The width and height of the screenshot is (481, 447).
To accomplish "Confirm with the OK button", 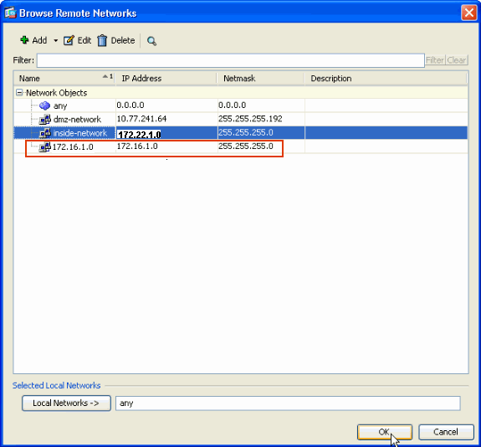I will tap(385, 432).
